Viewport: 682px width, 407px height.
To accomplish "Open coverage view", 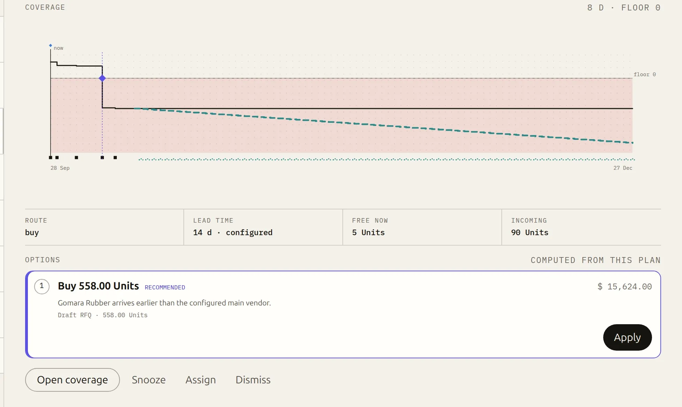I will [x=73, y=380].
